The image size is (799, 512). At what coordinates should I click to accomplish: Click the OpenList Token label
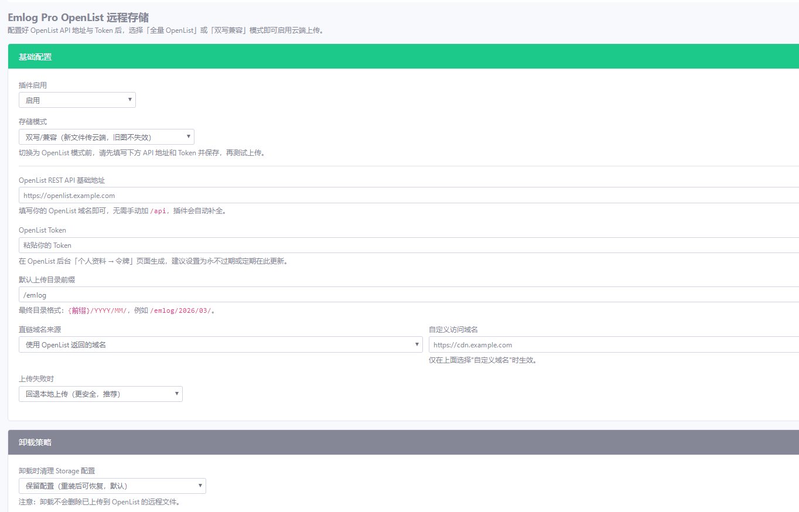(42, 230)
